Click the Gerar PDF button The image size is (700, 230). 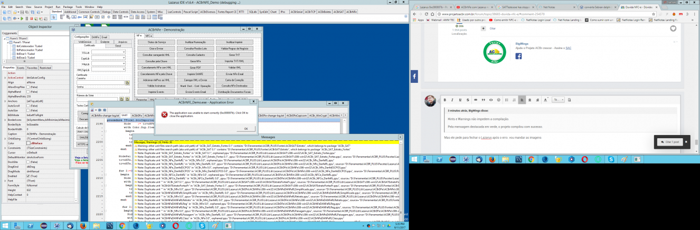click(195, 68)
